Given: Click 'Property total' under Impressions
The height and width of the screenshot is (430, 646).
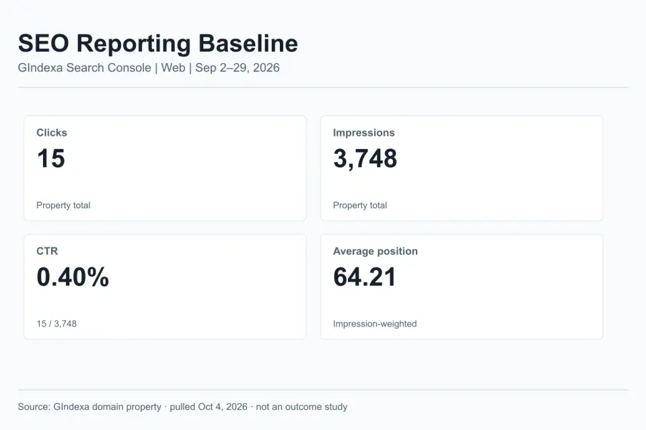Looking at the screenshot, I should coord(359,206).
